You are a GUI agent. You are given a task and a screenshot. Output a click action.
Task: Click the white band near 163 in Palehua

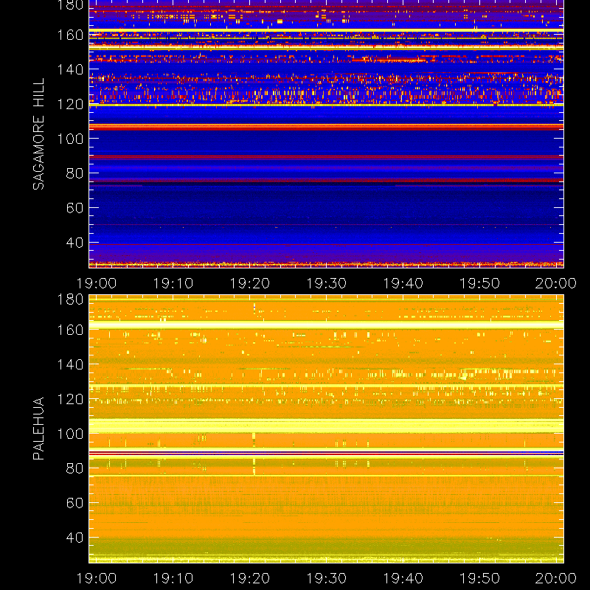click(326, 325)
